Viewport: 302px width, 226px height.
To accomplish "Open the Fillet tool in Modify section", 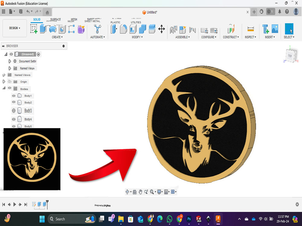I will point(123,28).
